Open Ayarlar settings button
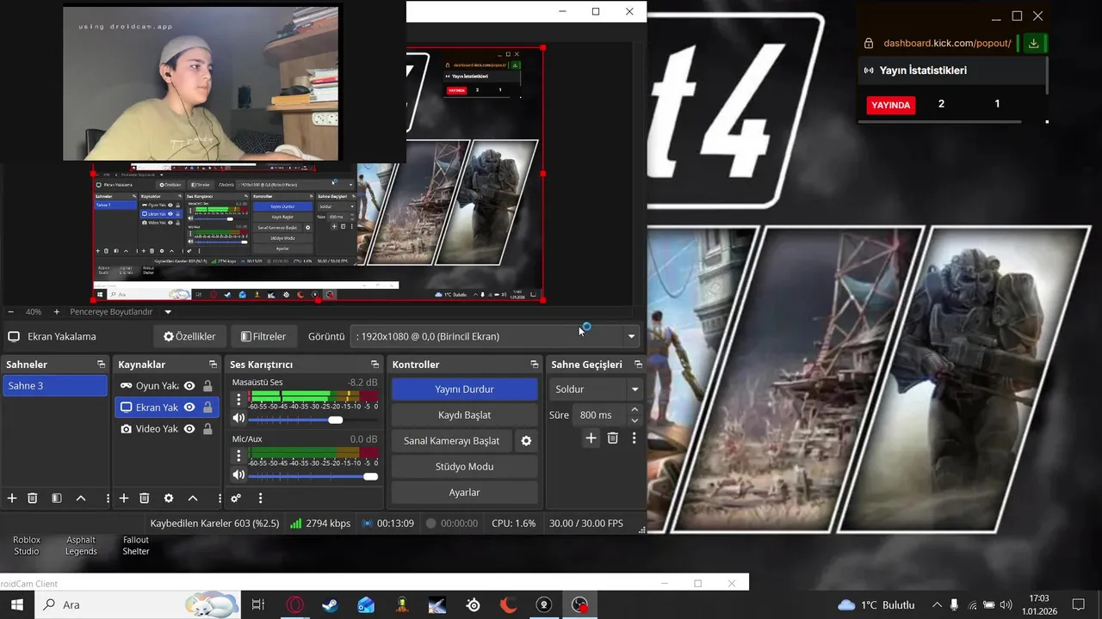The width and height of the screenshot is (1102, 619). pos(465,493)
